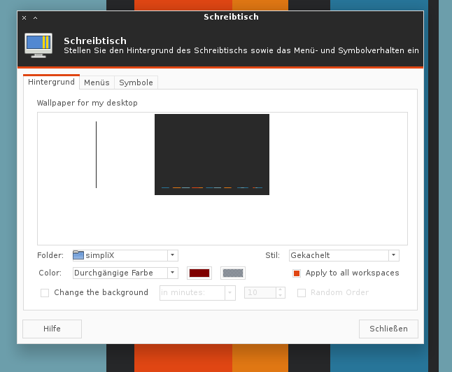Screen dimensions: 452x372
Task: Switch to the Symbole tab
Action: [x=136, y=83]
